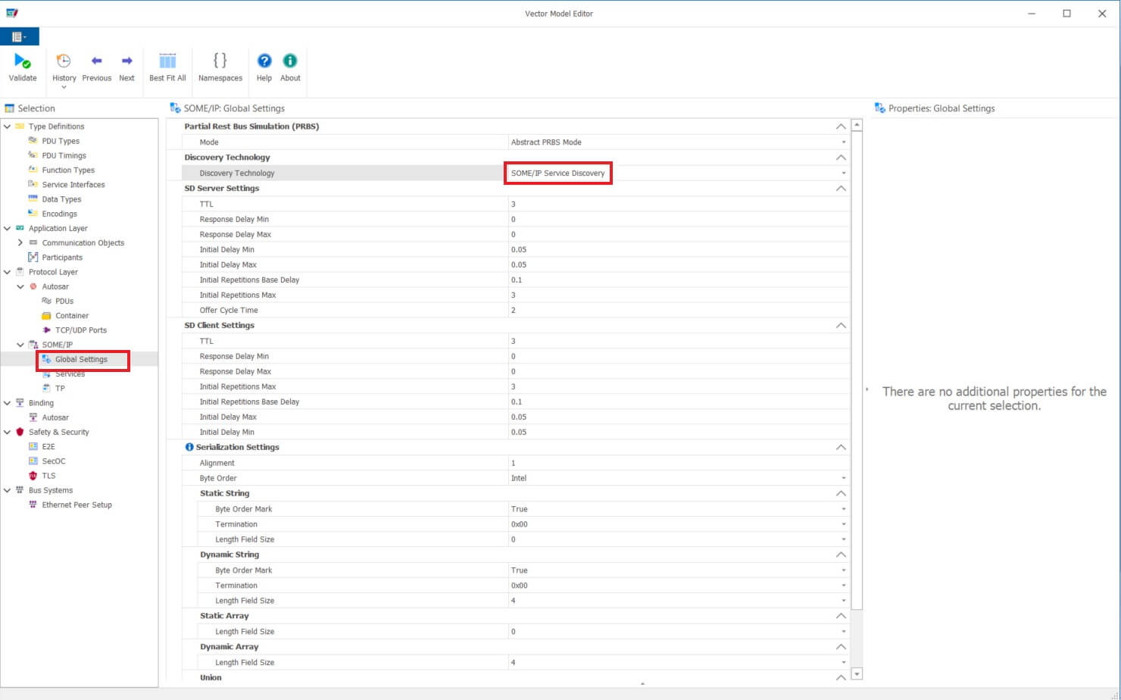Open the application menu button at top left
Viewport: 1121px width, 700px height.
pos(19,36)
